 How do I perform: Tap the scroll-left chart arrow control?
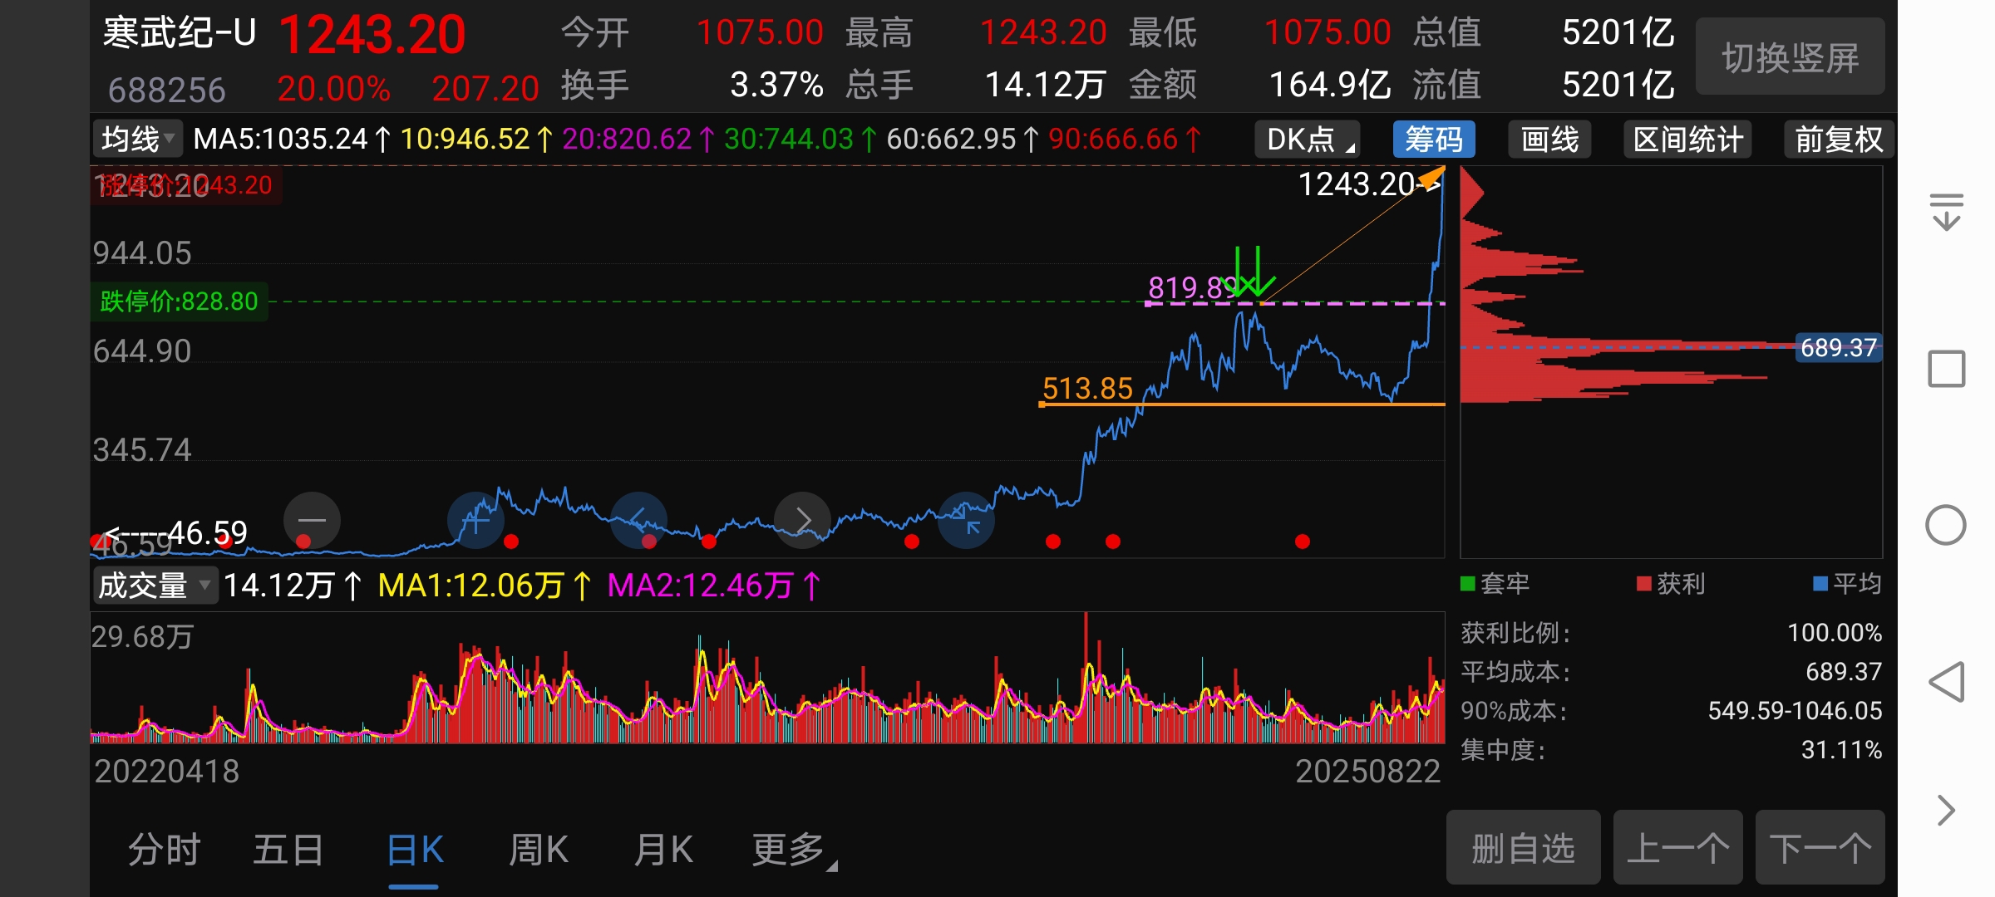coord(638,521)
